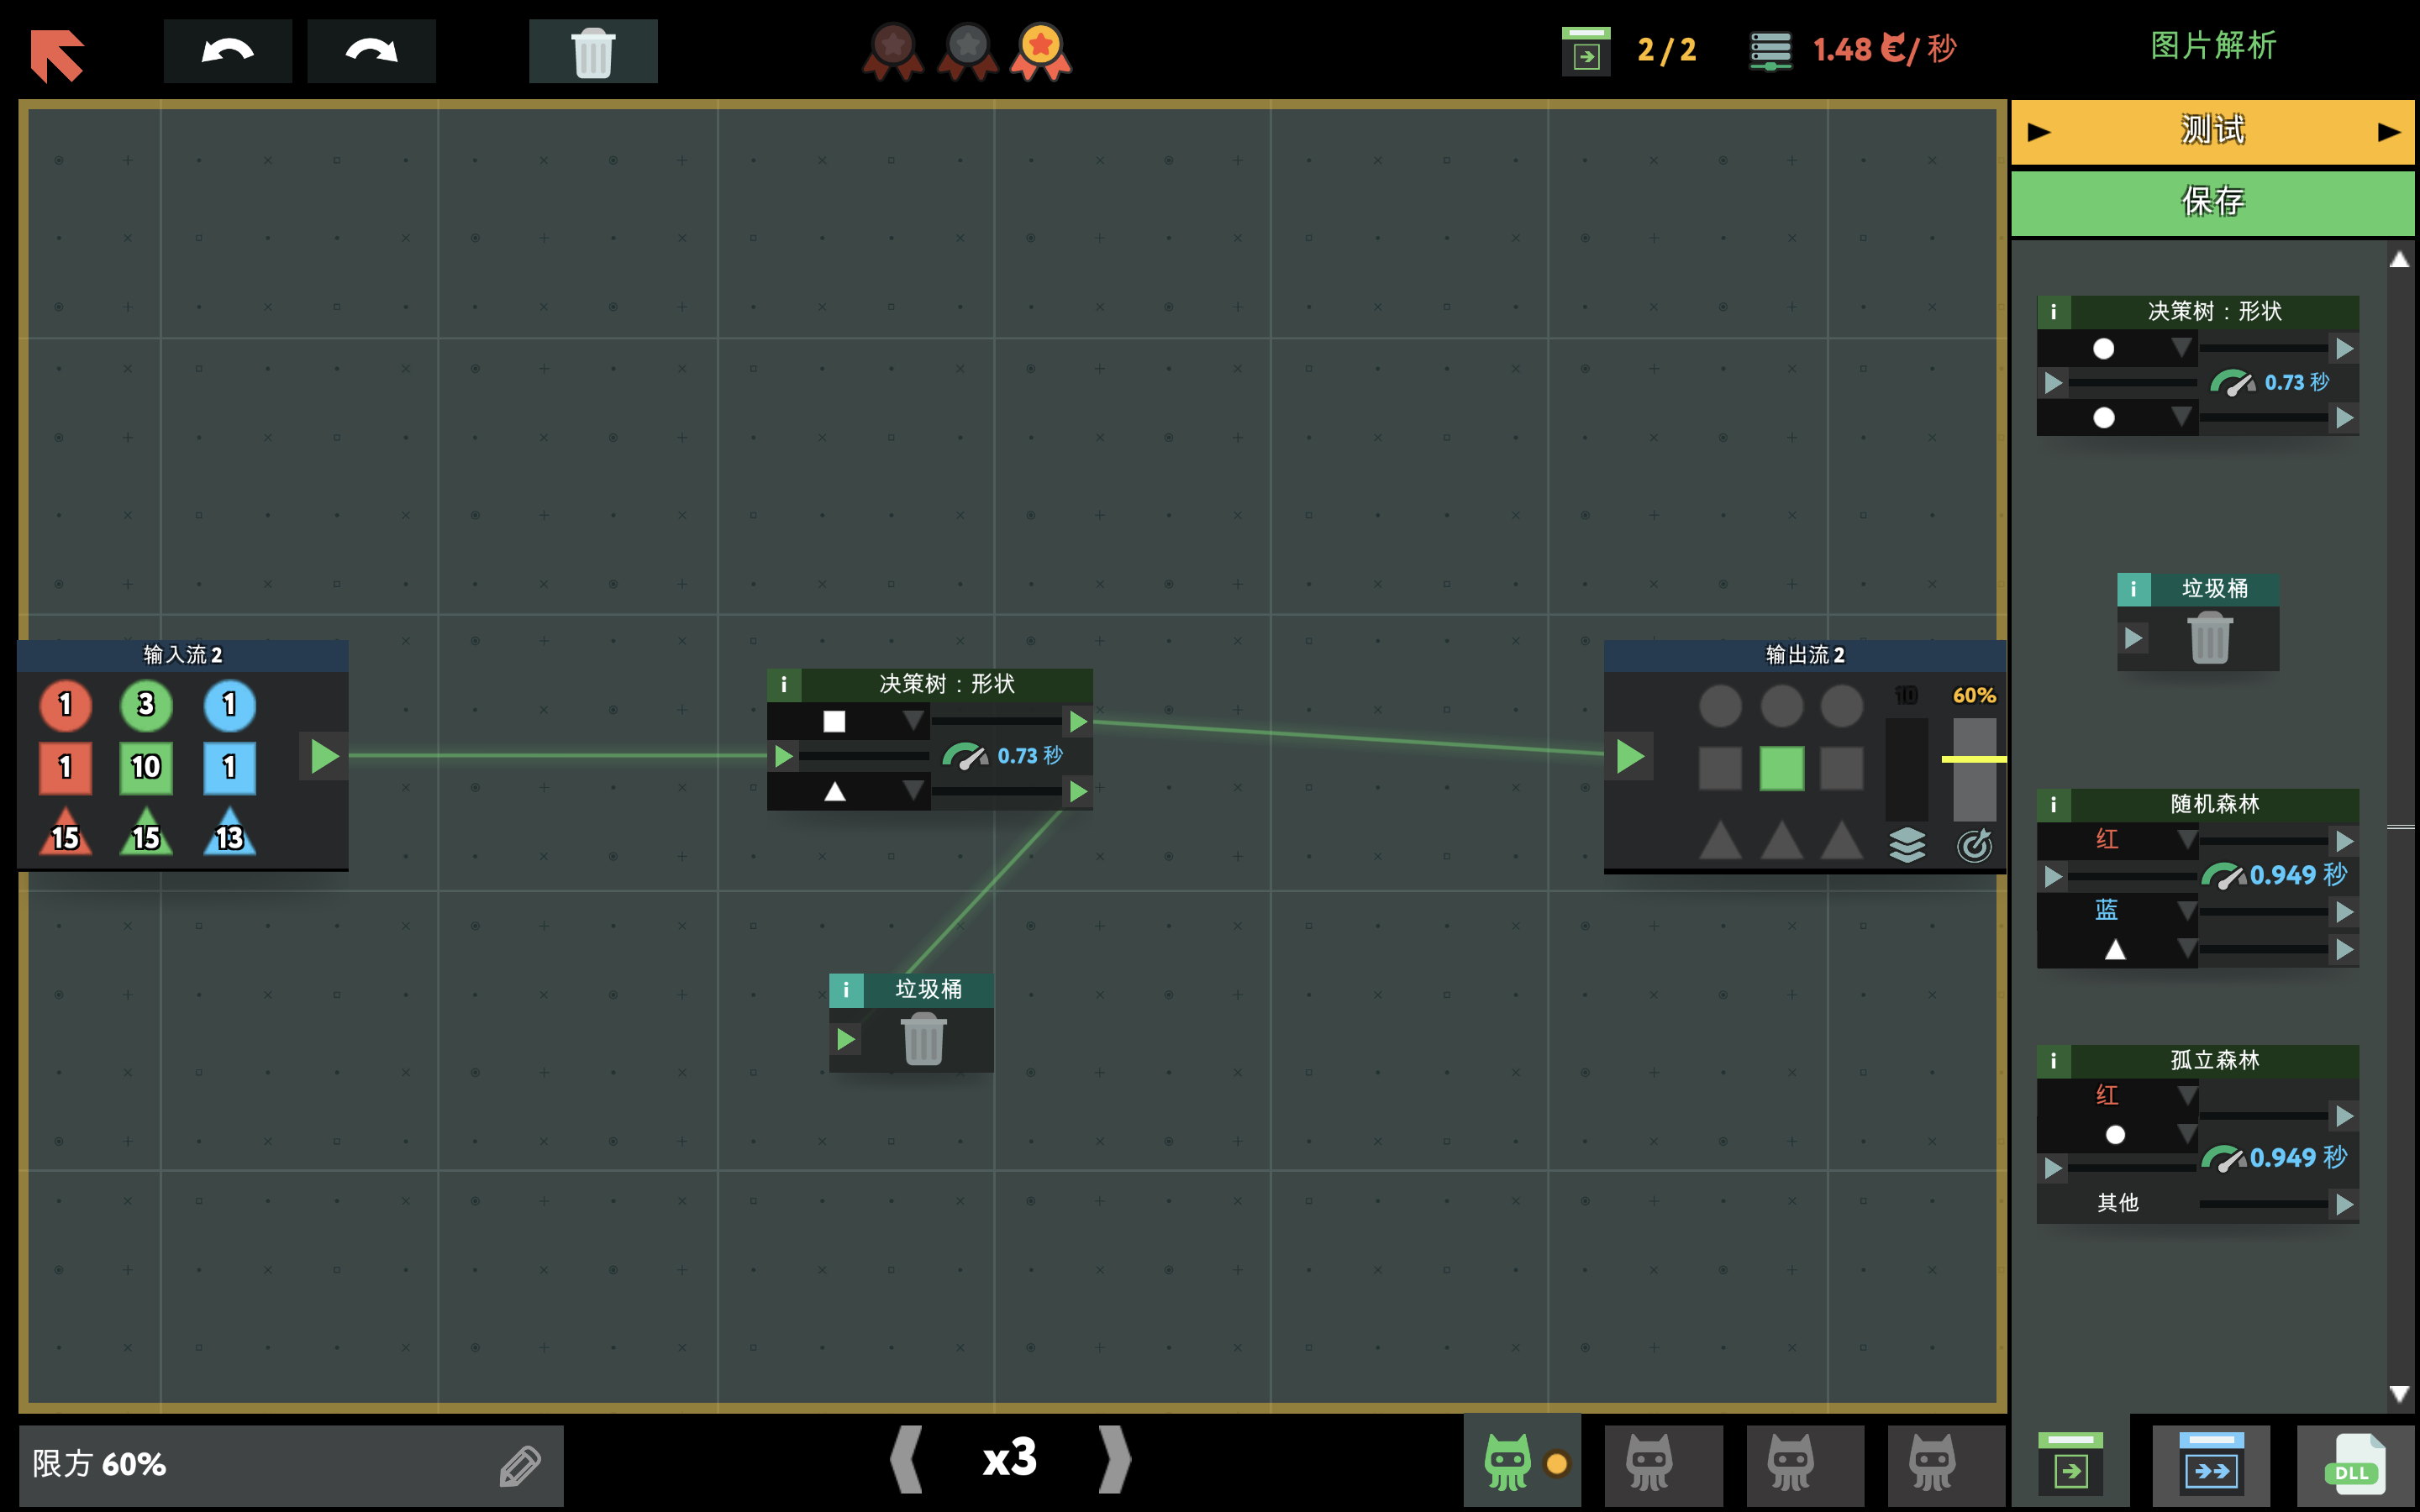Expand the 红 dropdown in 随机森林 panel
This screenshot has height=1512, width=2420.
(x=2186, y=840)
